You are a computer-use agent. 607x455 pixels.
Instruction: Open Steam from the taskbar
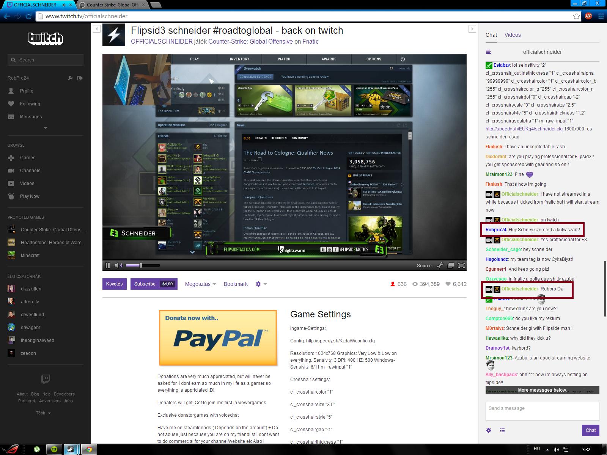coord(71,449)
